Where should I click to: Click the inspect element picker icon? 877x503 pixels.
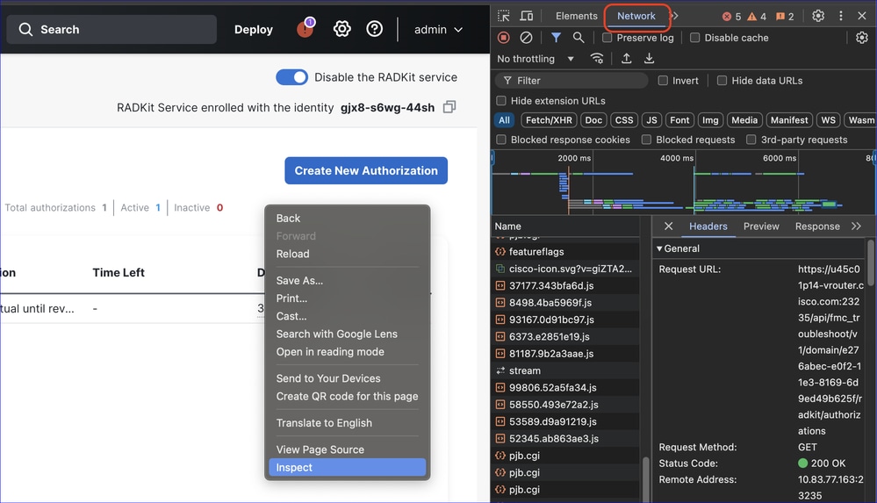[504, 16]
